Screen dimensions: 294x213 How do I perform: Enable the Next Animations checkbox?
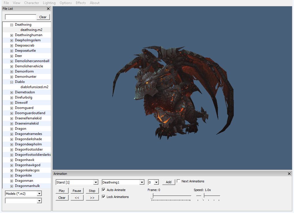[178, 181]
